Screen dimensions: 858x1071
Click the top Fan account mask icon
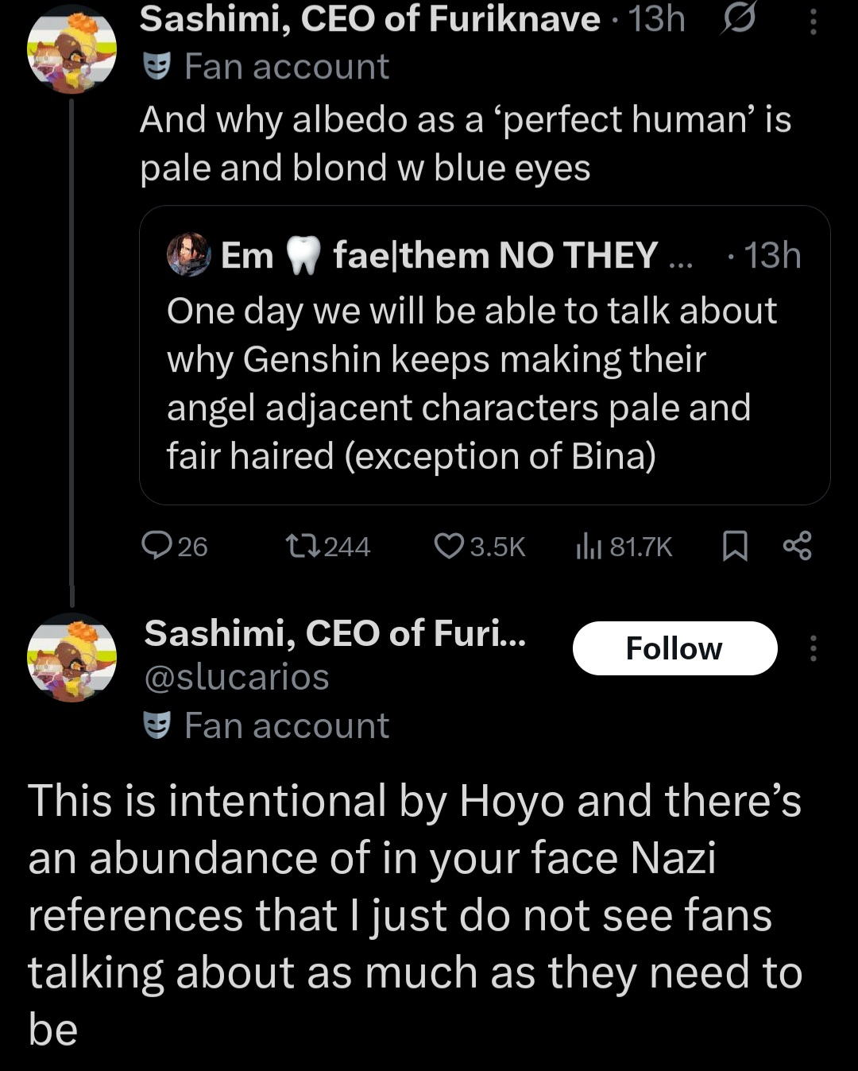coord(157,67)
